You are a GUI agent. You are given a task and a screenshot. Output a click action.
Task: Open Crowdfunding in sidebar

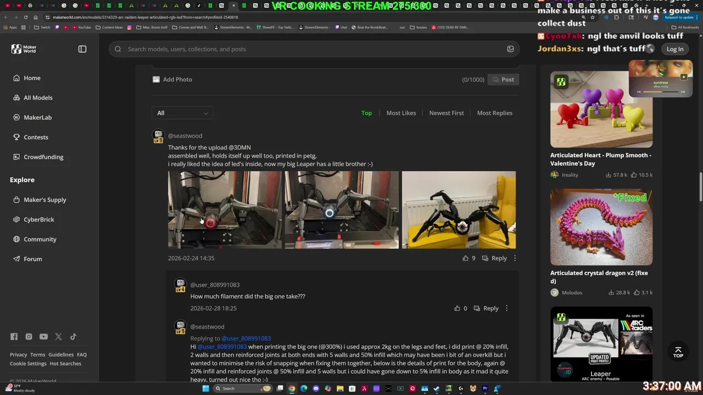click(43, 157)
